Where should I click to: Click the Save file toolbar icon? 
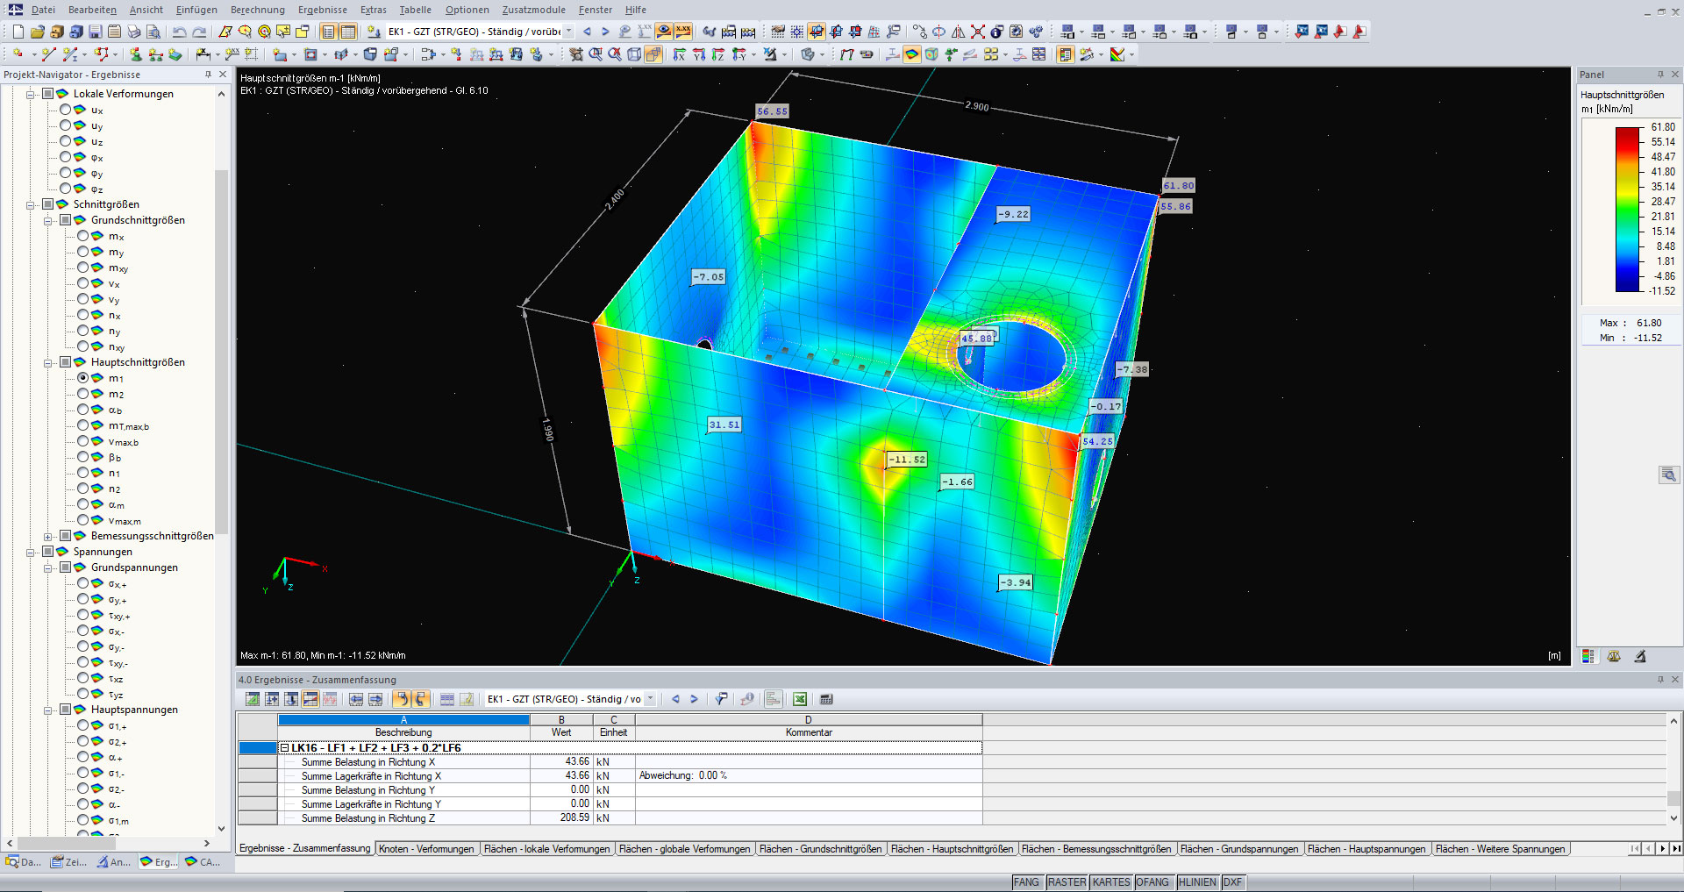click(x=95, y=32)
